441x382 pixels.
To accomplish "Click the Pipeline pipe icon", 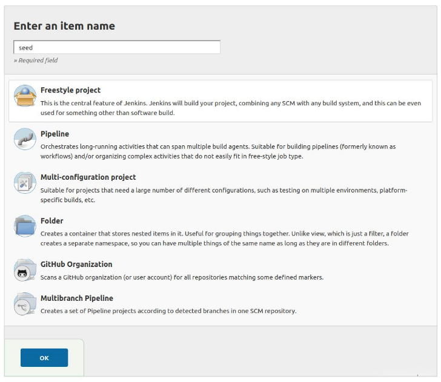I will coord(25,139).
